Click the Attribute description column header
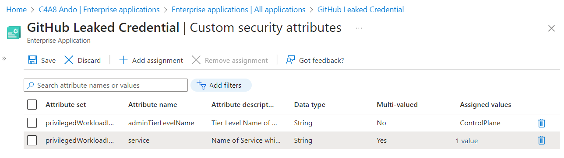The width and height of the screenshot is (564, 158). point(243,105)
